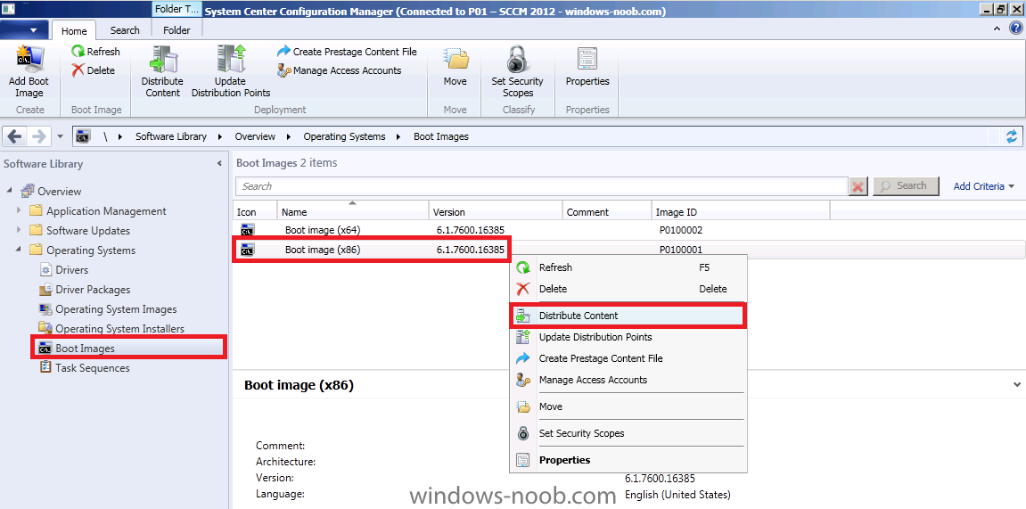1026x509 pixels.
Task: Sort by the Version column header
Action: click(x=496, y=211)
